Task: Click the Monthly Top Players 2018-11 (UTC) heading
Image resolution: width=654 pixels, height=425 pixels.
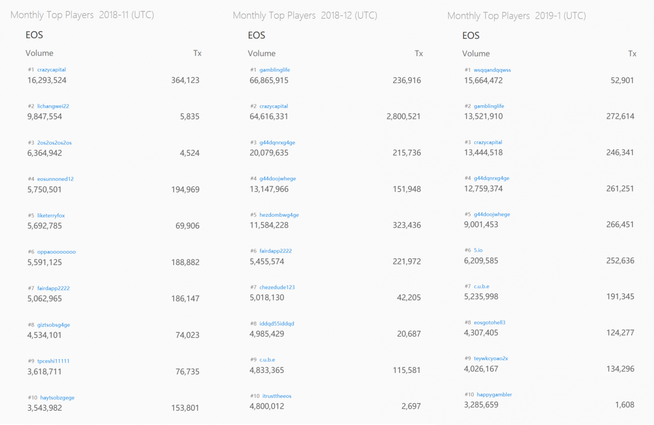Action: (82, 15)
